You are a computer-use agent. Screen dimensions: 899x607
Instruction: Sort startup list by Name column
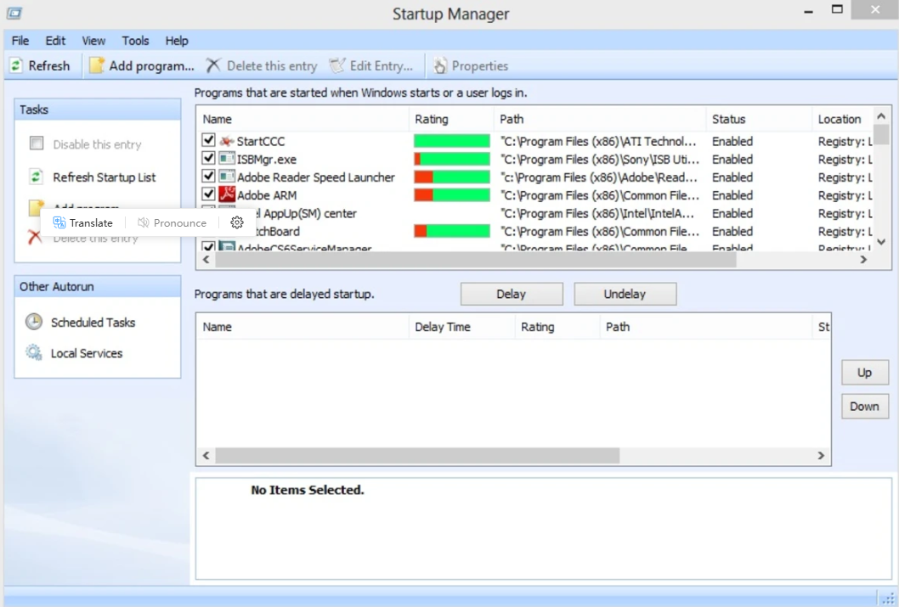click(x=302, y=119)
